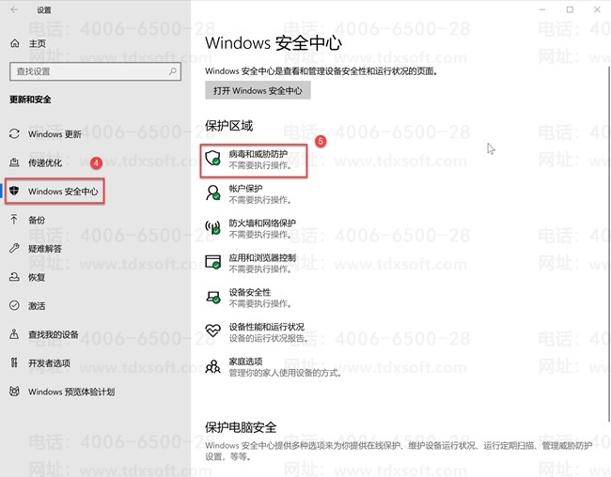This screenshot has height=477, width=611.
Task: Go to Windows 更新 section
Action: pos(55,134)
